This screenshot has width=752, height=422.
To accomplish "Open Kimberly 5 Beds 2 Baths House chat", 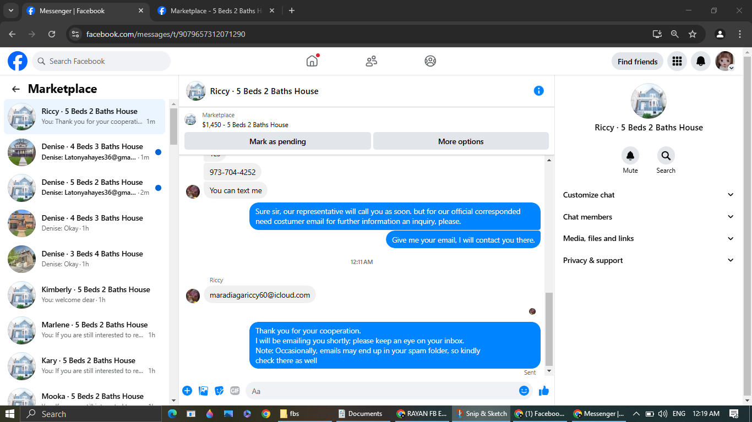I will pyautogui.click(x=85, y=294).
